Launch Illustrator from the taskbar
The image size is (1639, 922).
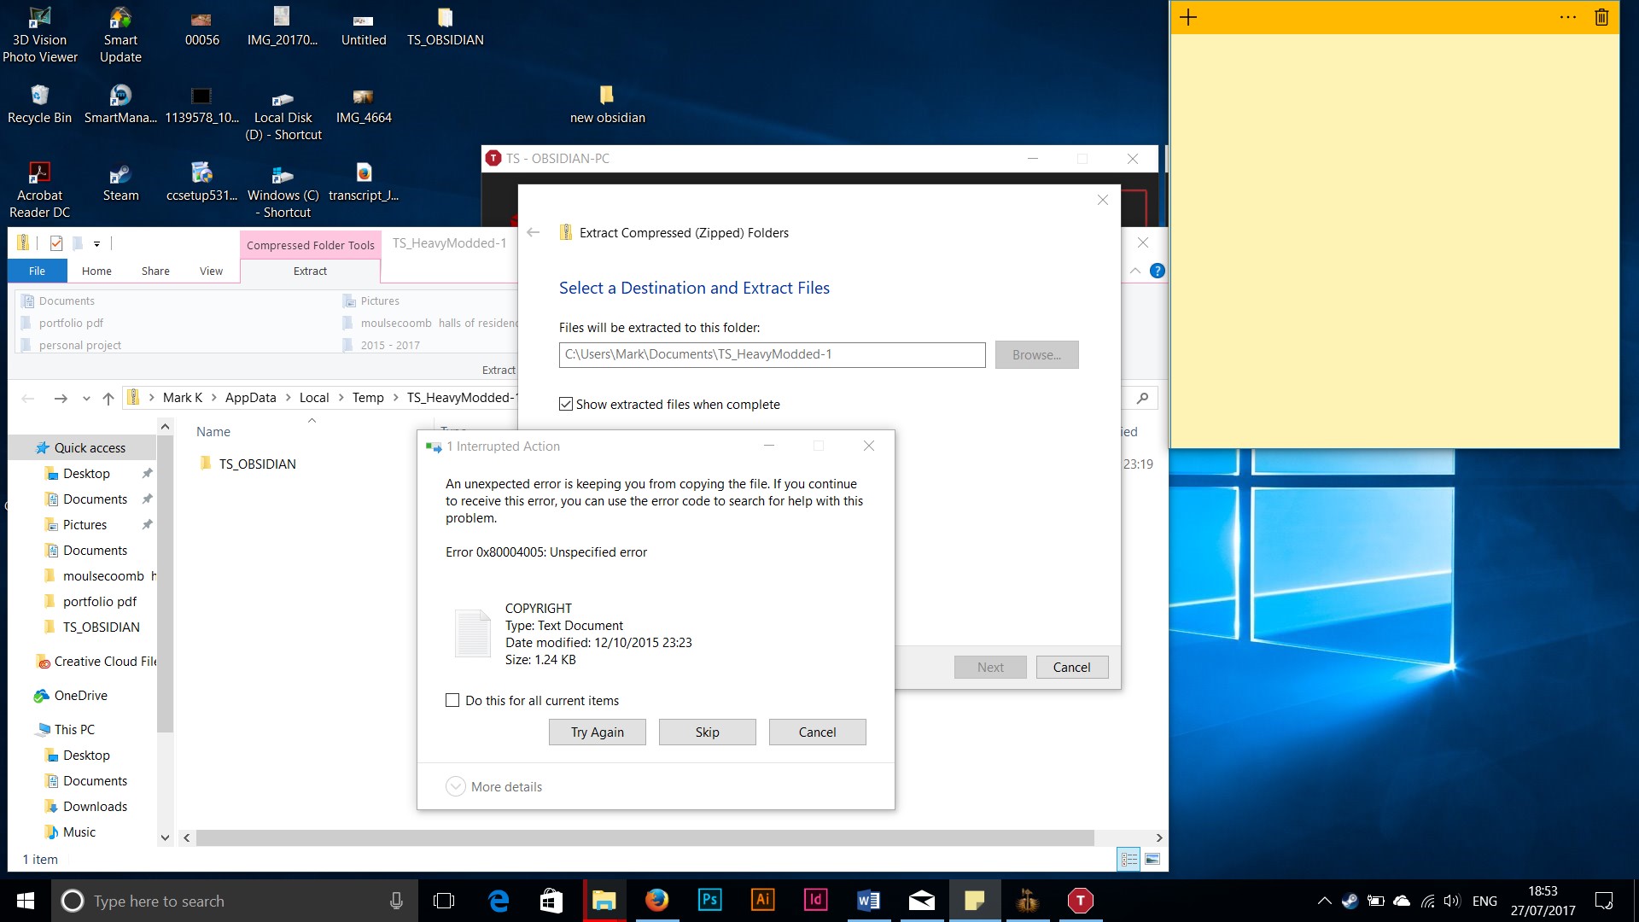pos(762,900)
